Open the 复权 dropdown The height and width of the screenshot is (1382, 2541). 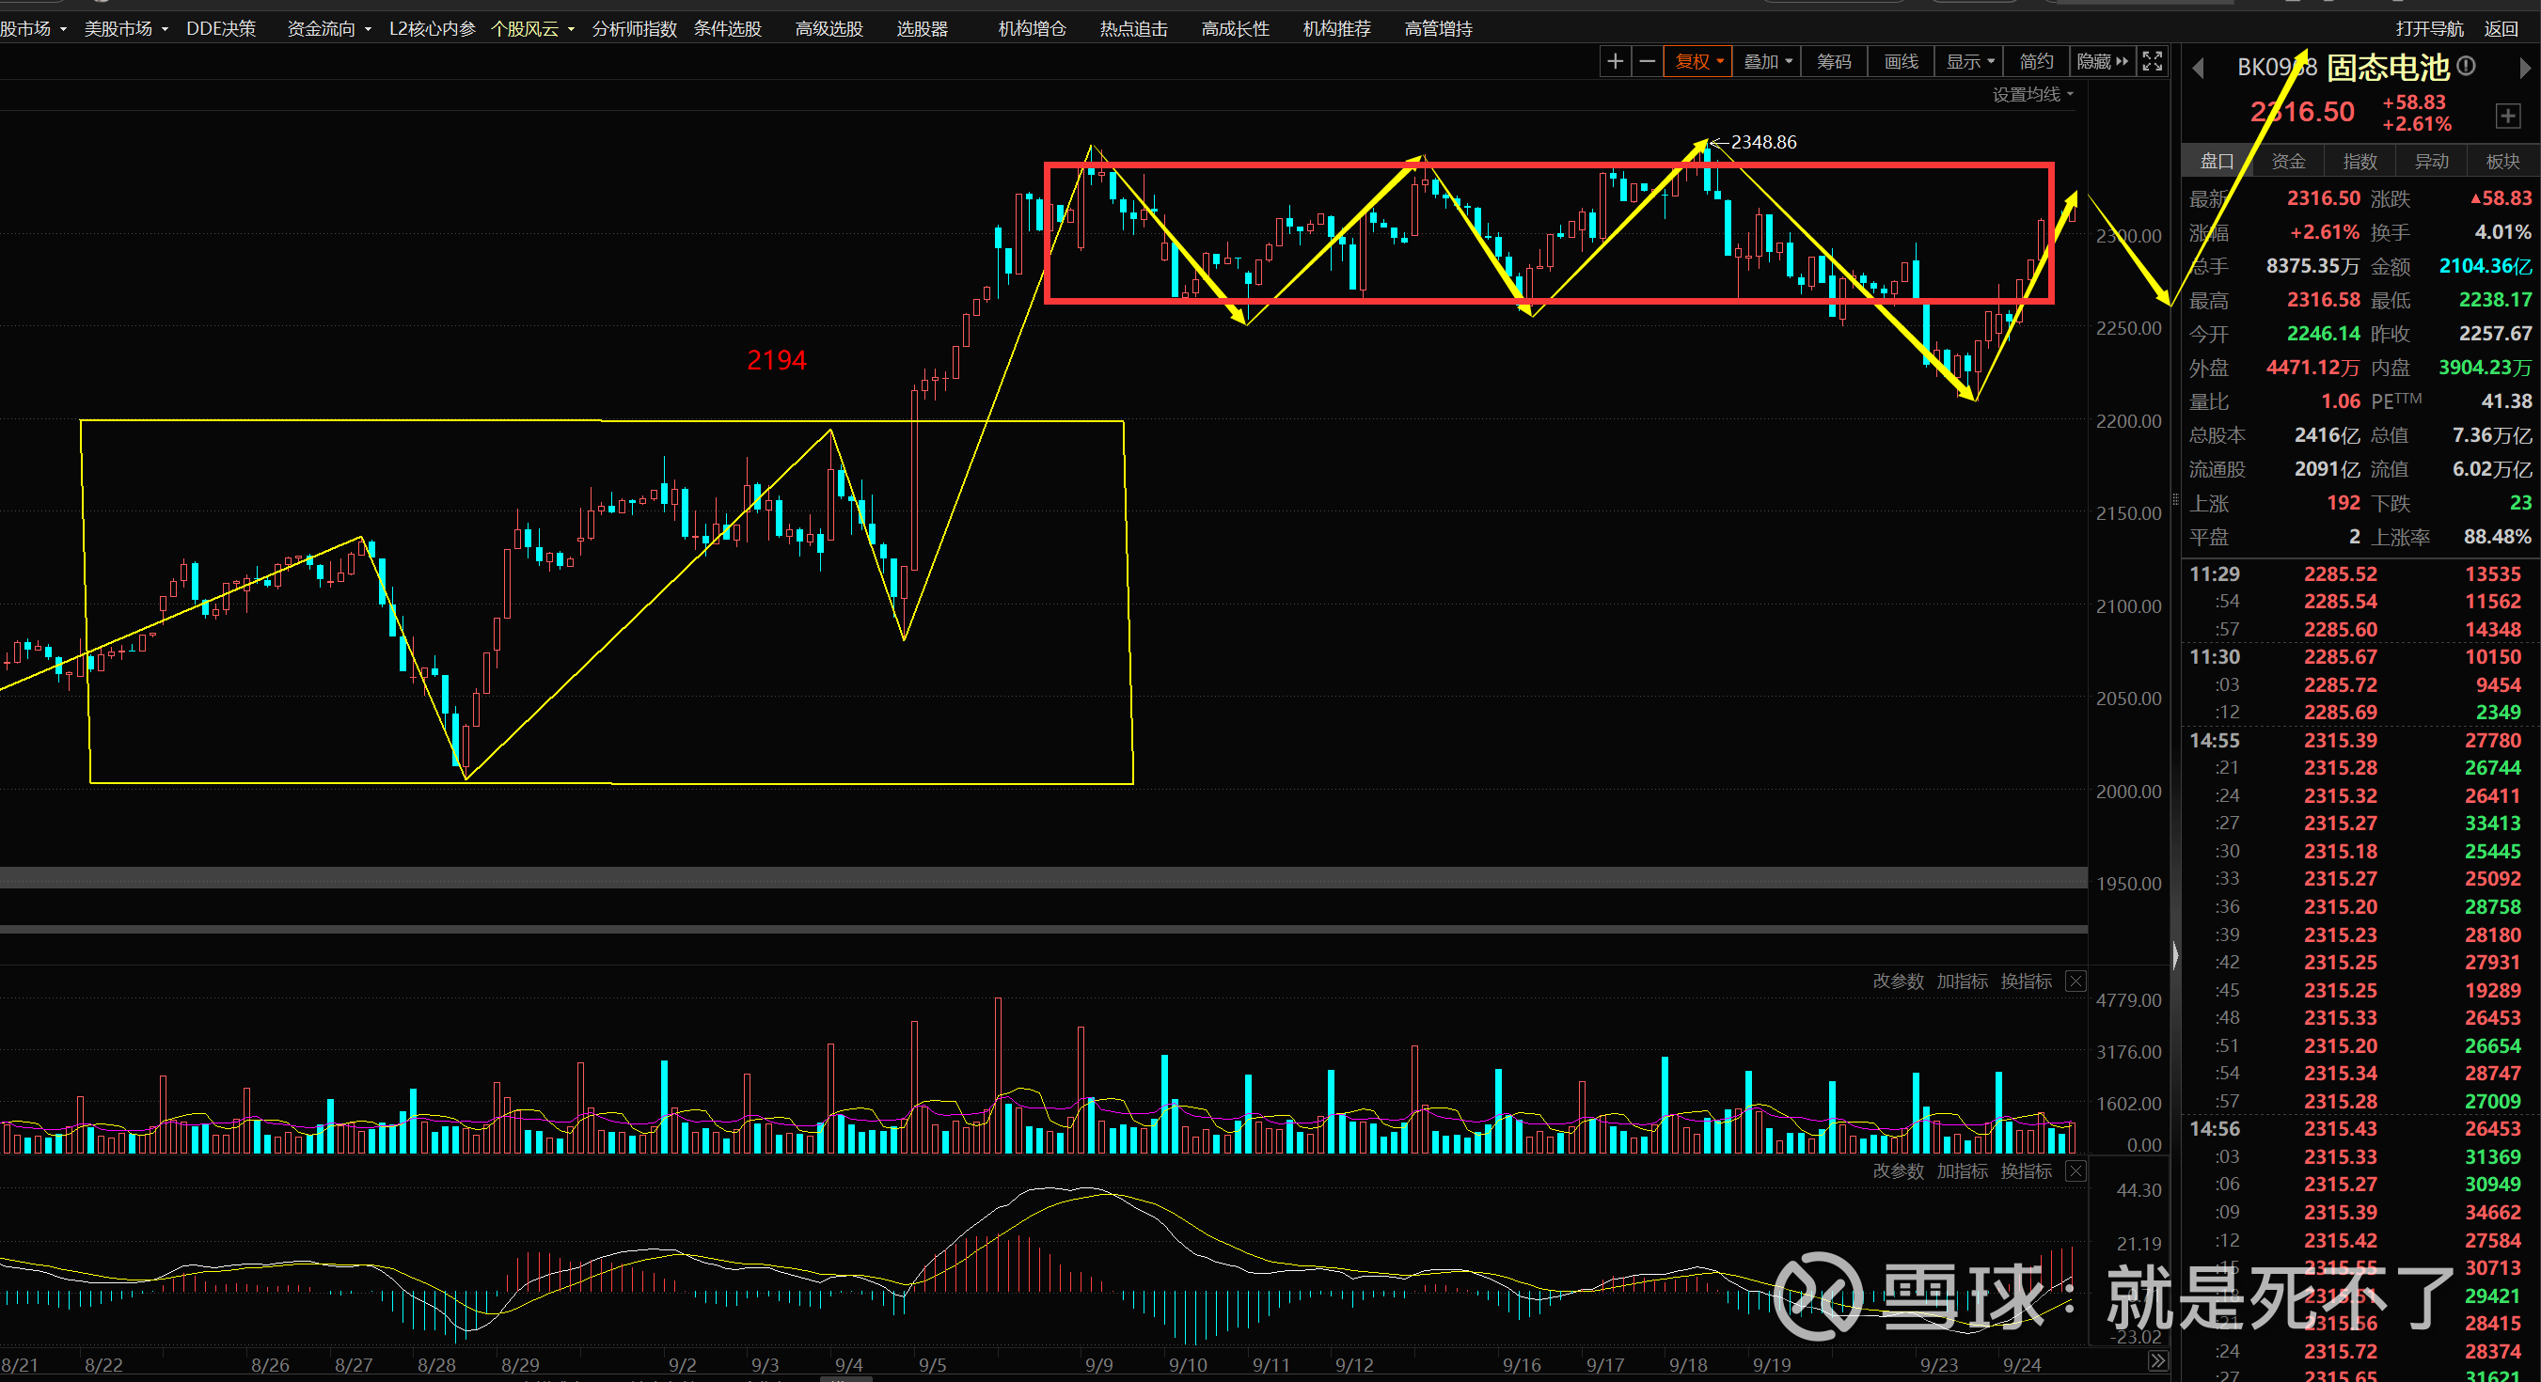1697,62
